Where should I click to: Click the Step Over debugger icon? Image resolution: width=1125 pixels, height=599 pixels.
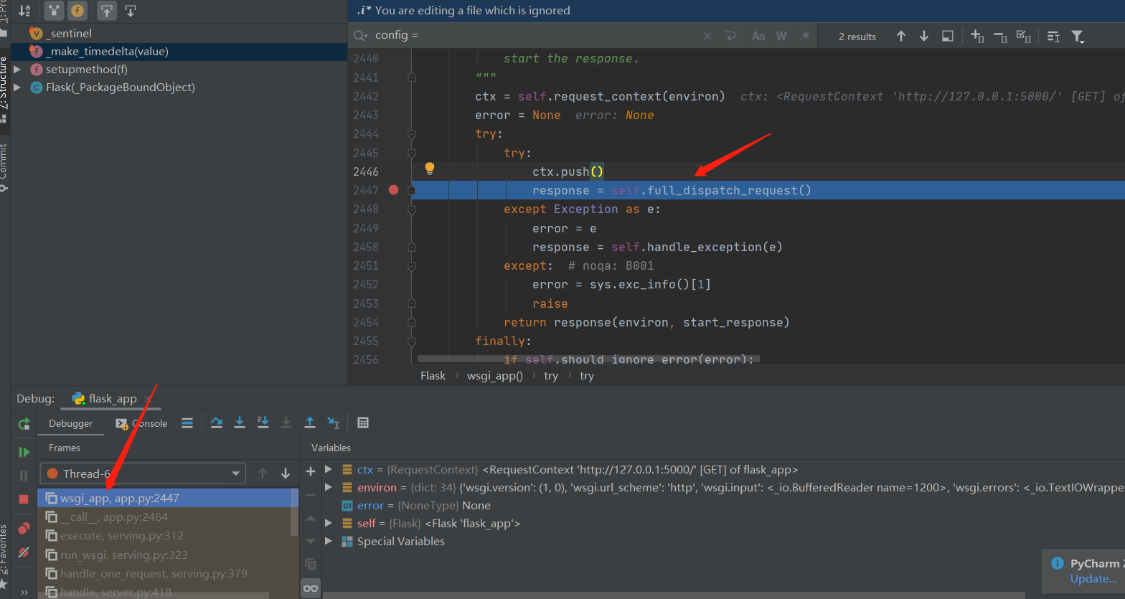[217, 423]
